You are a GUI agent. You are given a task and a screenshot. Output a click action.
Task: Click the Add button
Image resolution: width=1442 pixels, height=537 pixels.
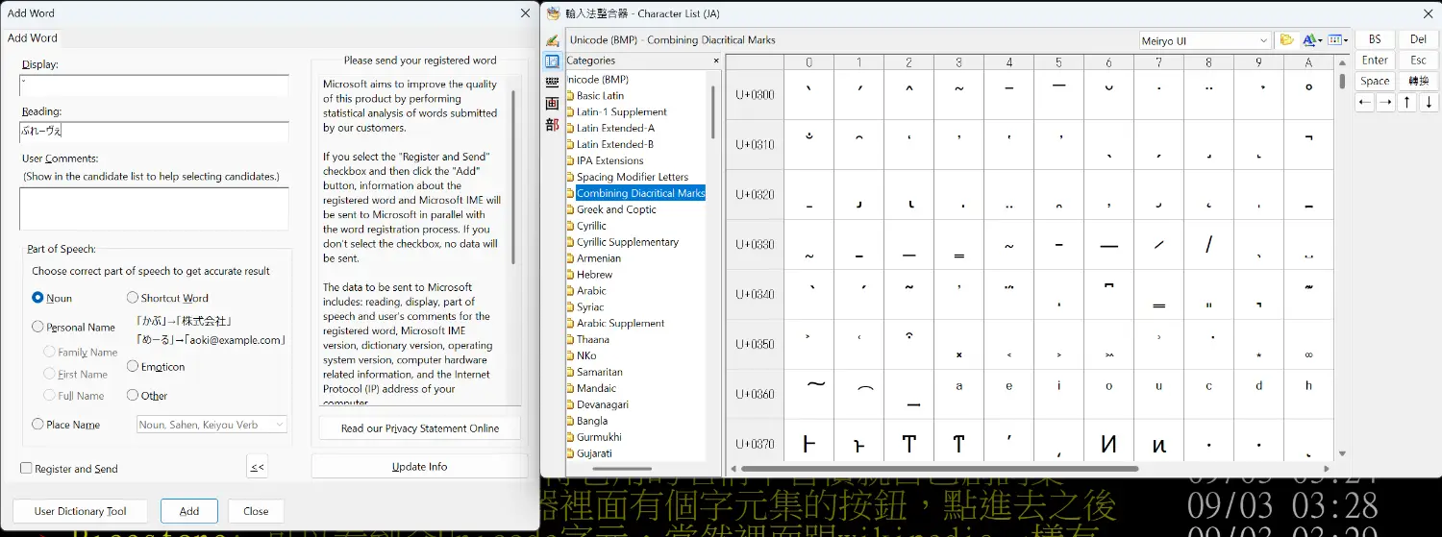tap(189, 511)
